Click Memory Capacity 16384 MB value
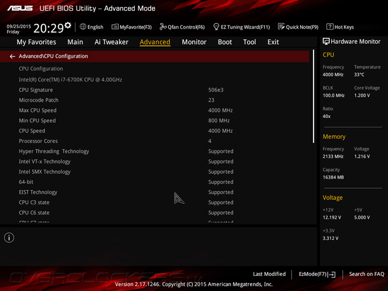Screen dimensions: 388x291 [x=334, y=177]
